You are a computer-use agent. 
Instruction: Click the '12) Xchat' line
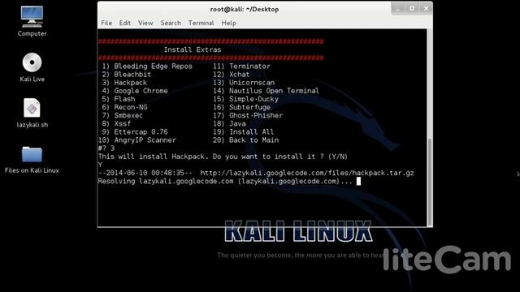pyautogui.click(x=232, y=75)
